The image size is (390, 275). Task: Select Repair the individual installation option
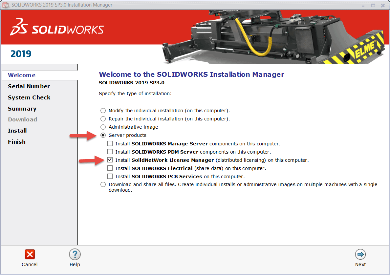point(103,119)
